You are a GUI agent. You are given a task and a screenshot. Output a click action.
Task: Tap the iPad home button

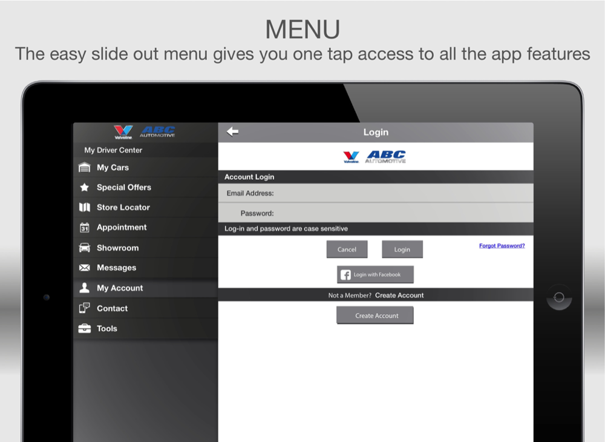[558, 297]
